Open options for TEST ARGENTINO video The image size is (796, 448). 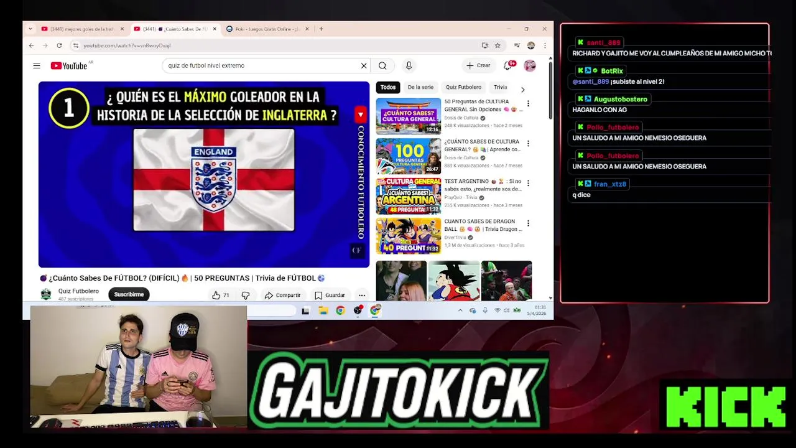528,184
